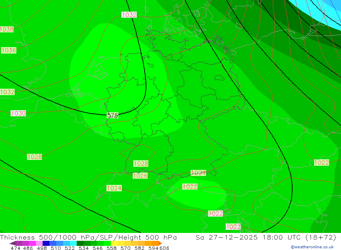Click the 1036 isobar label
Screen dimensions: 341x250
tap(9, 50)
